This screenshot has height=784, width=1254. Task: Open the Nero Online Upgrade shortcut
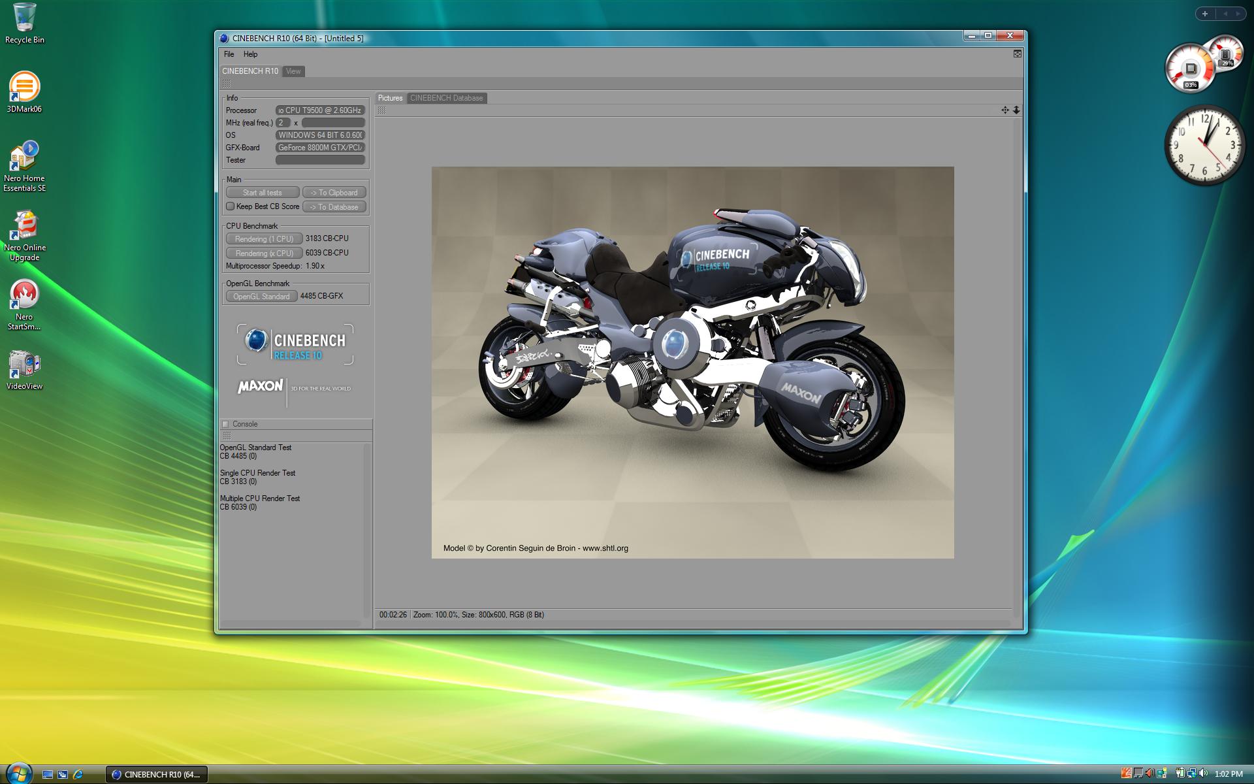pos(24,235)
